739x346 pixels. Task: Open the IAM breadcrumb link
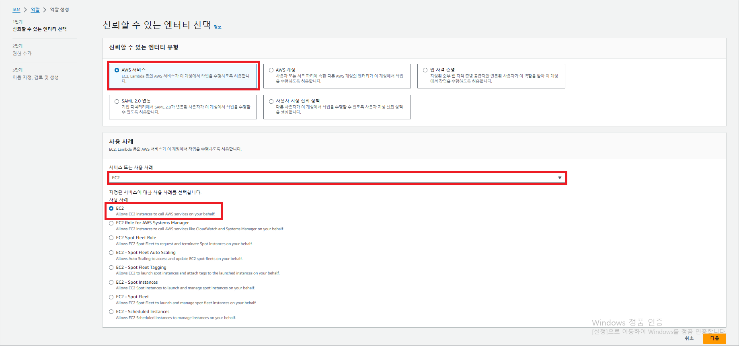tap(16, 10)
